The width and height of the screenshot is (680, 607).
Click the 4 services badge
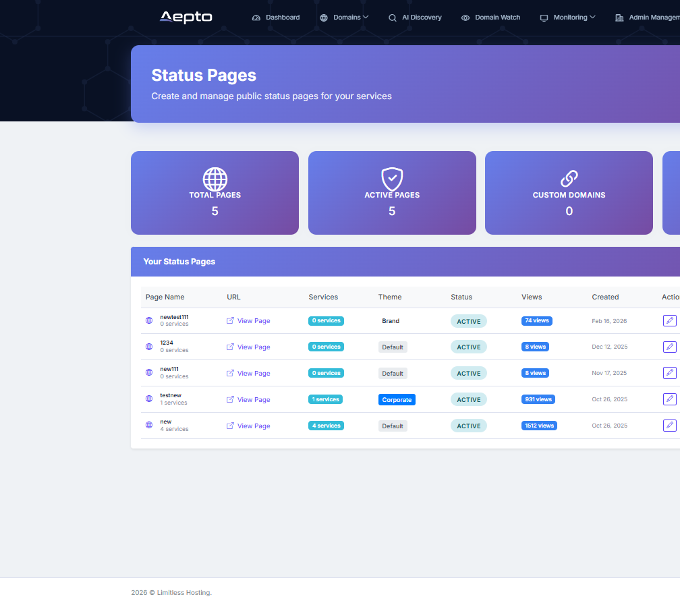coord(326,426)
